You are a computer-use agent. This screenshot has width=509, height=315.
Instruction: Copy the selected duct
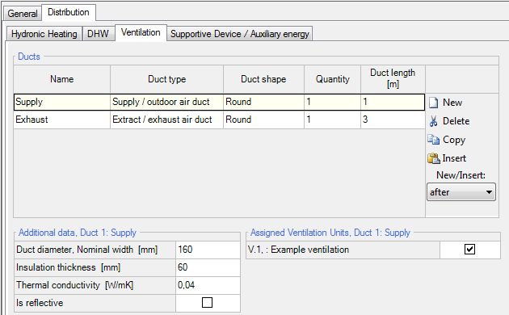454,140
